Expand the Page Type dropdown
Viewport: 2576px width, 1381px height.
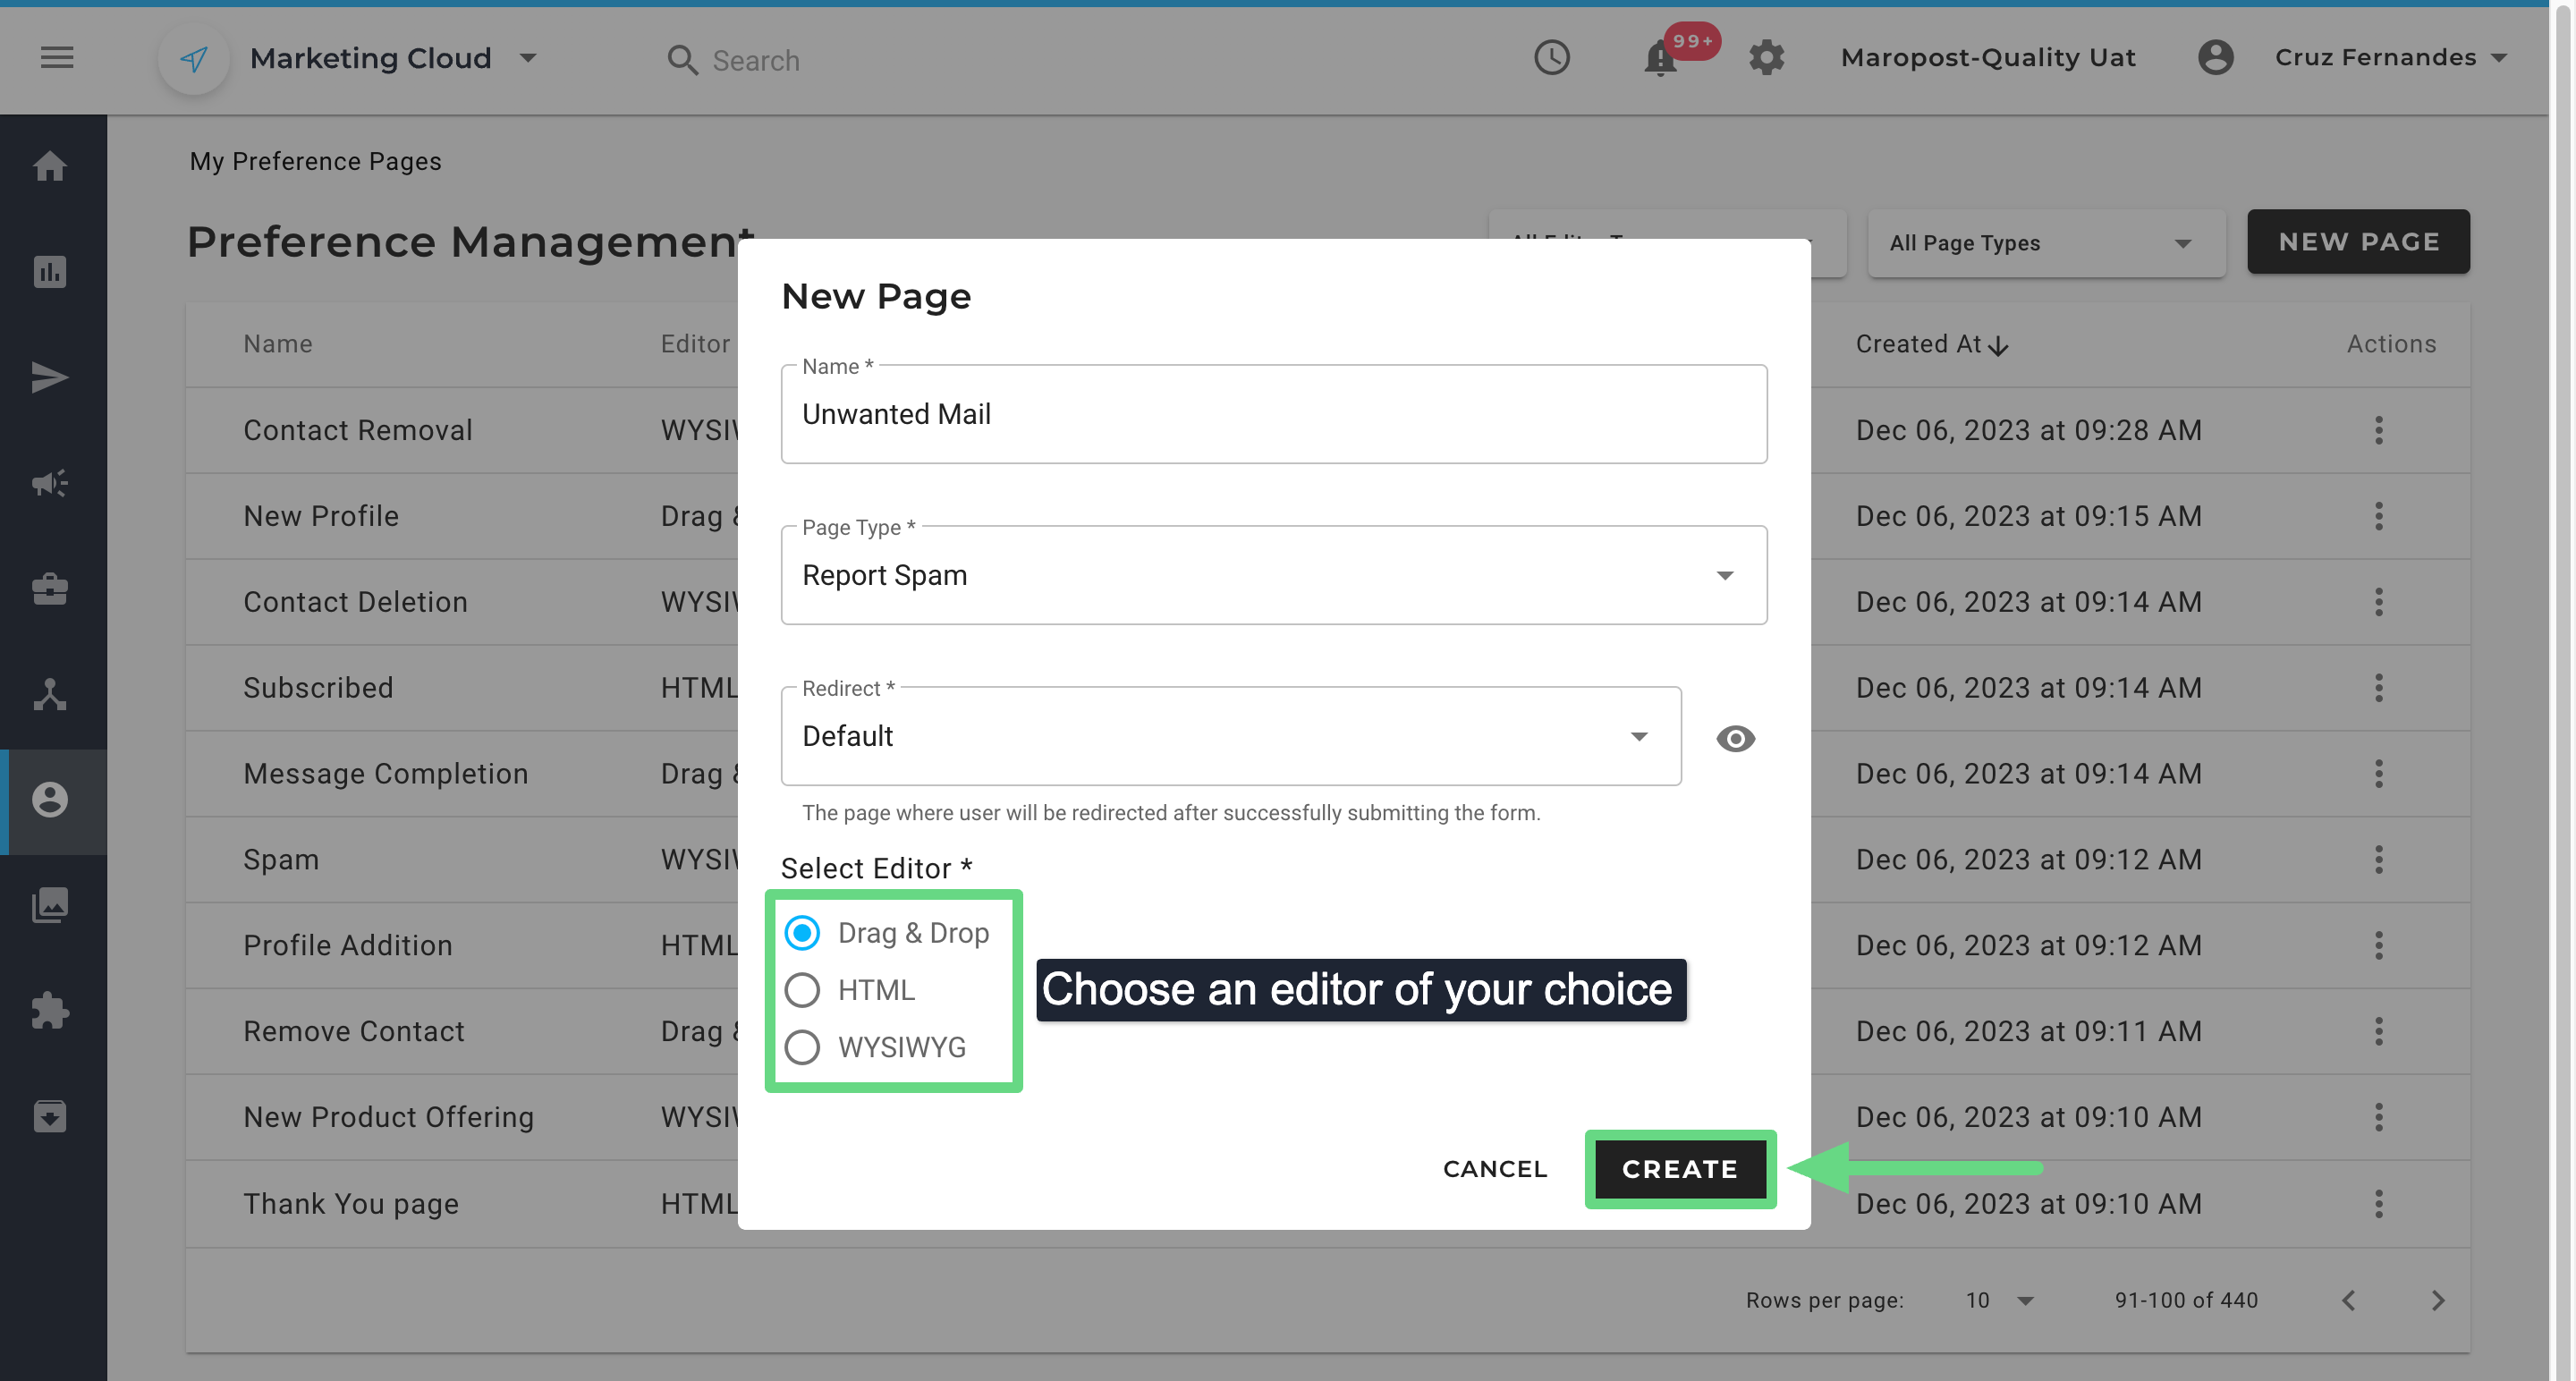(1273, 575)
